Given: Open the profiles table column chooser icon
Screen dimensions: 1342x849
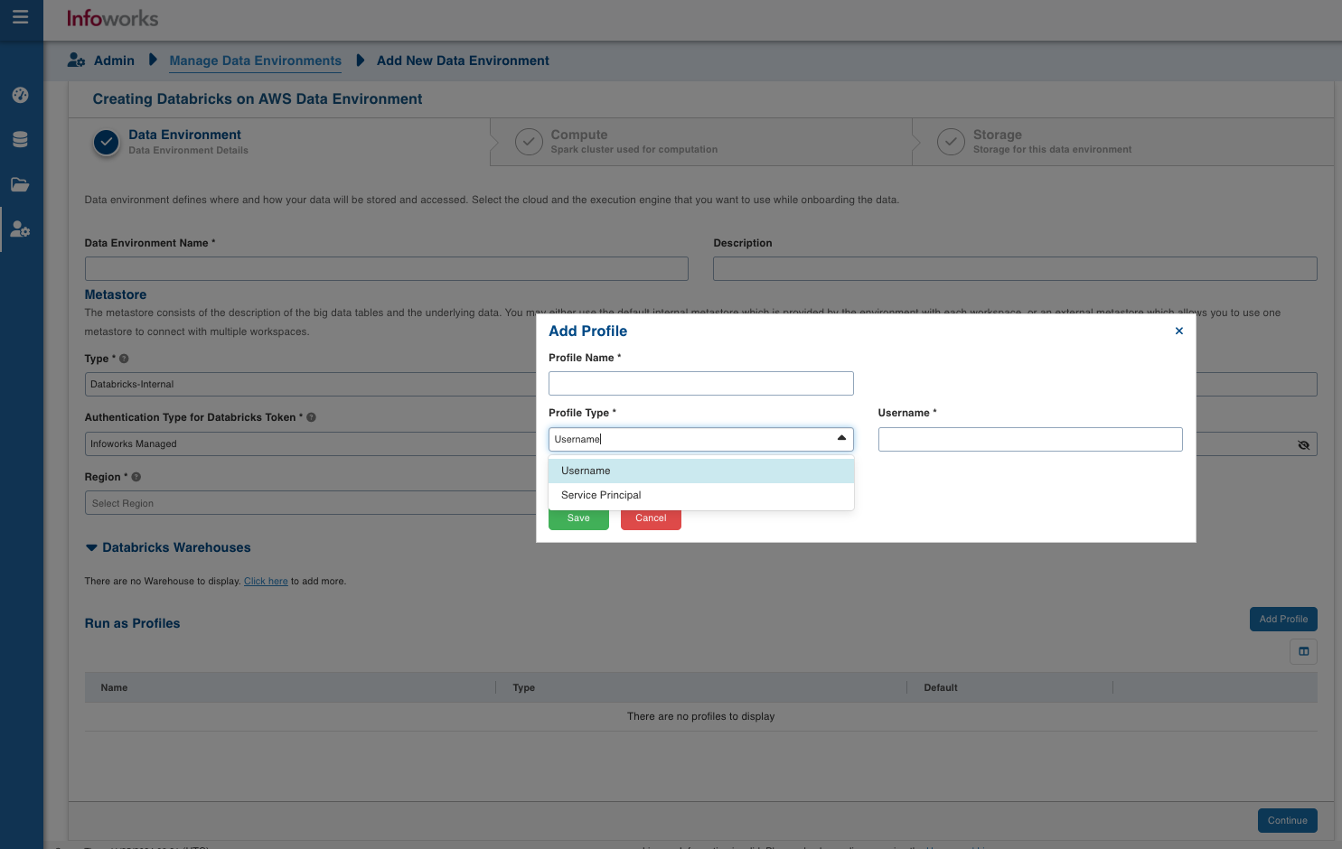Looking at the screenshot, I should 1303,651.
